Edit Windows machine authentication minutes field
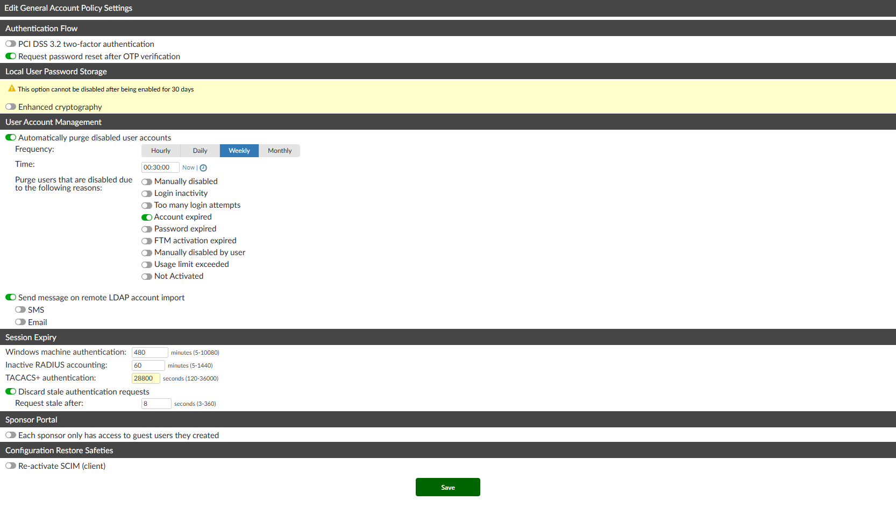 (150, 353)
